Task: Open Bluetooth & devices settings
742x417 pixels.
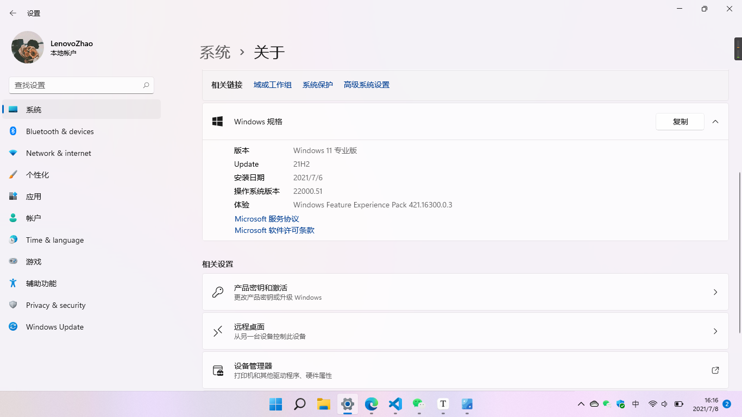Action: [81, 131]
